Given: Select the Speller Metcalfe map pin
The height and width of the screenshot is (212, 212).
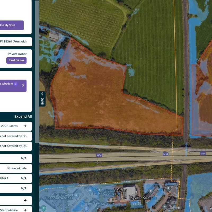Looking at the screenshot, I should (x=151, y=191).
